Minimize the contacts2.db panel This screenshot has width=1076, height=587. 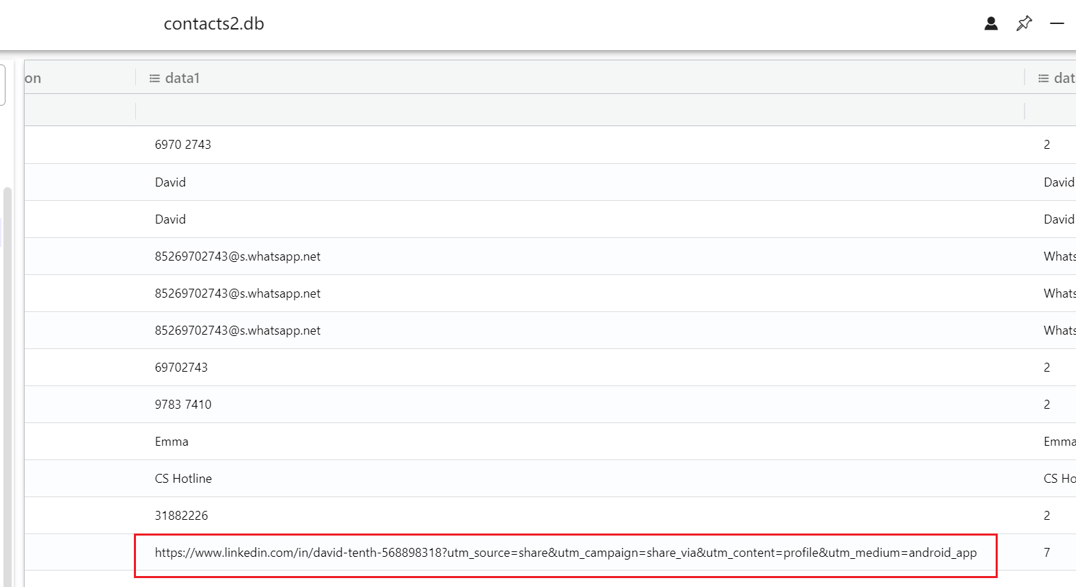coord(1057,24)
